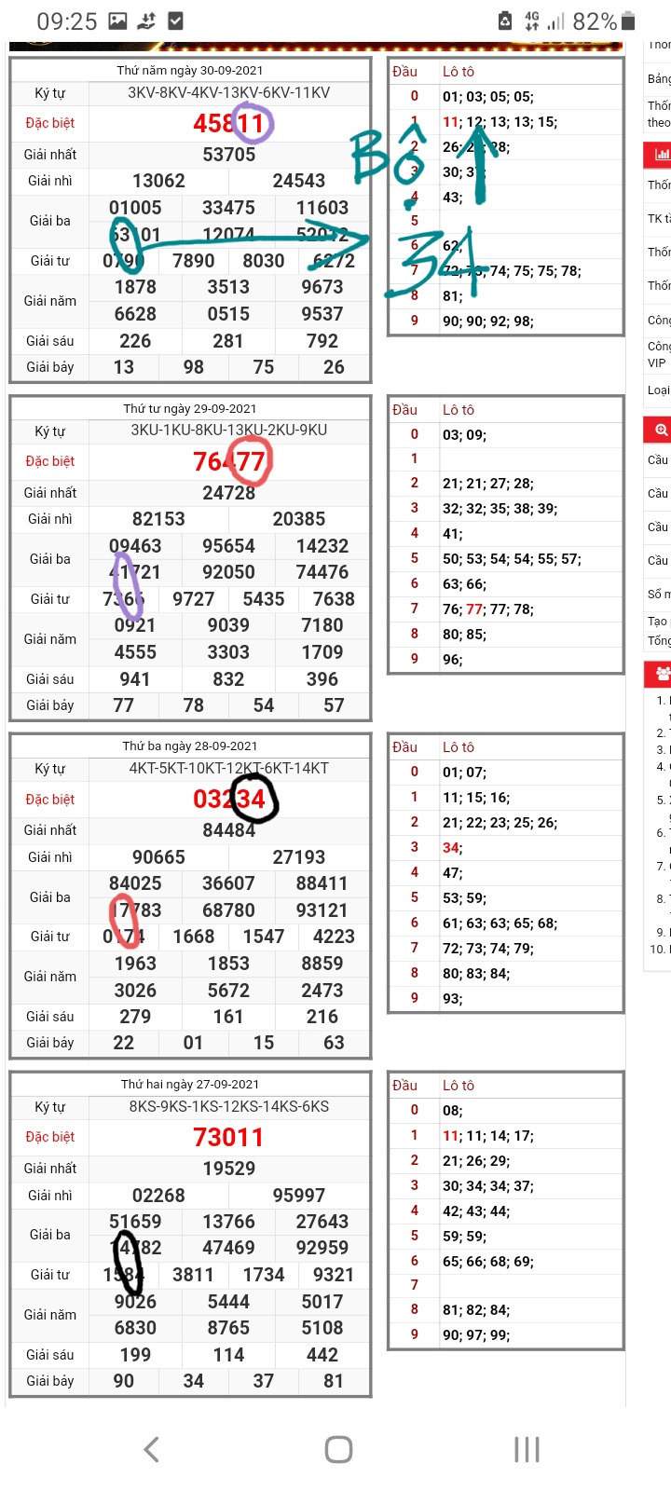Tap fifth prize number 3303

click(x=229, y=652)
